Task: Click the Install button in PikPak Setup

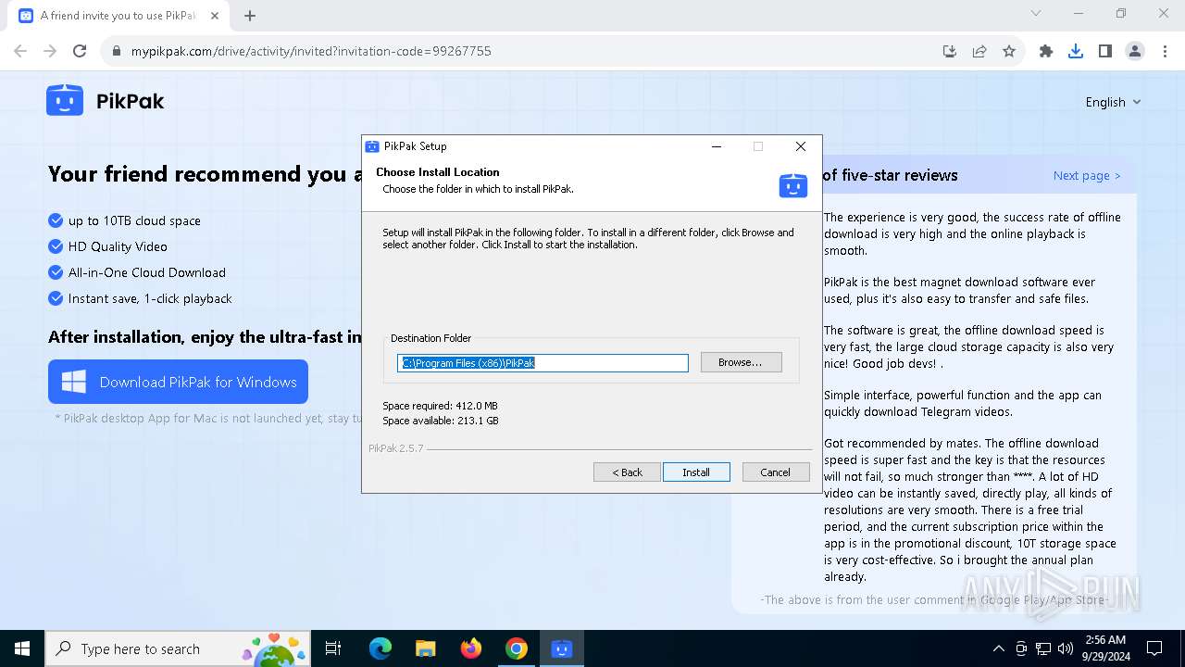Action: 696,472
